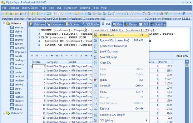The height and width of the screenshot is (123, 193).
Task: Click the database icon with blue gear
Action: pos(20,13)
